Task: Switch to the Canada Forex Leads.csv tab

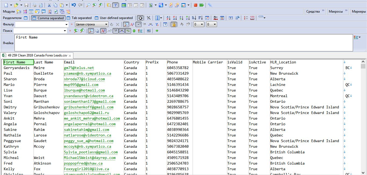Action: click(x=37, y=55)
